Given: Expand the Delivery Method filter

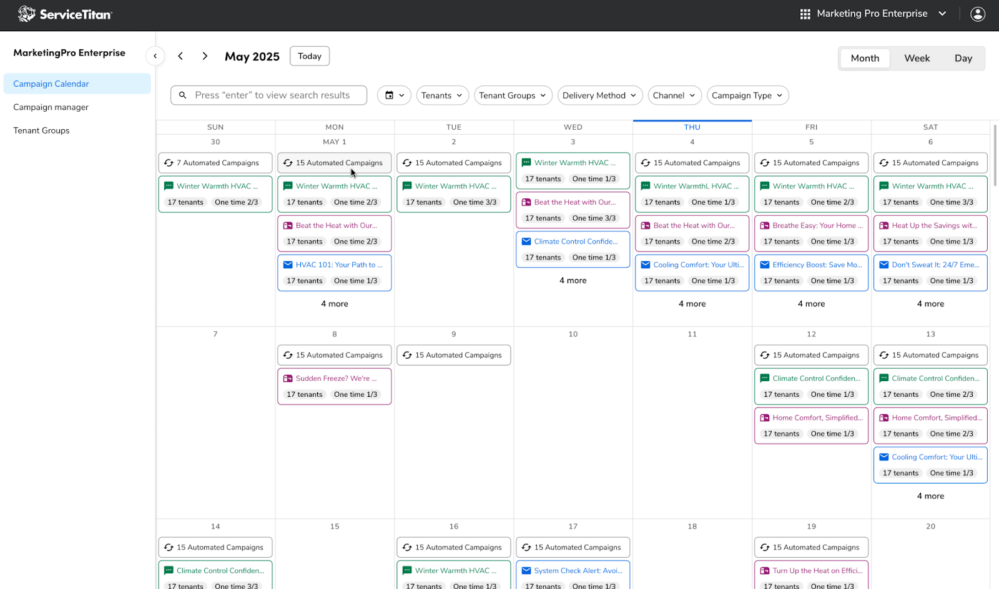Looking at the screenshot, I should [x=600, y=95].
